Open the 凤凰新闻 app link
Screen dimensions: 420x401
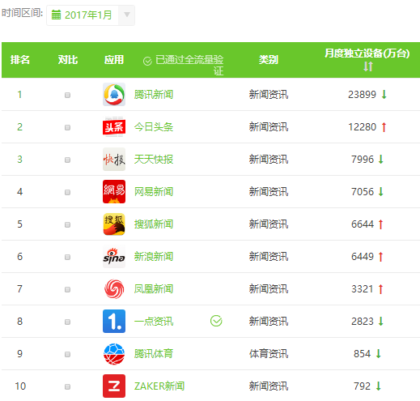(154, 289)
